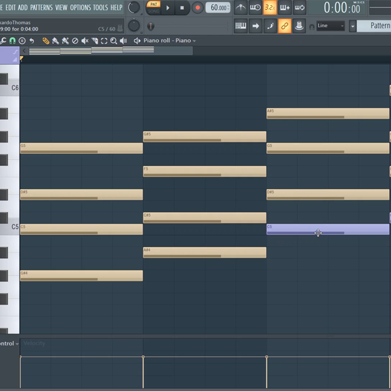Screen dimensions: 391x391
Task: Open the pattern selector arrow menu
Action: (x=353, y=26)
